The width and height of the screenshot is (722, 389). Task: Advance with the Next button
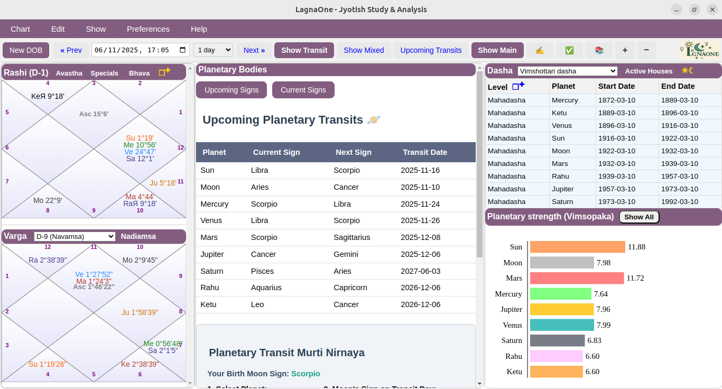[x=254, y=50]
